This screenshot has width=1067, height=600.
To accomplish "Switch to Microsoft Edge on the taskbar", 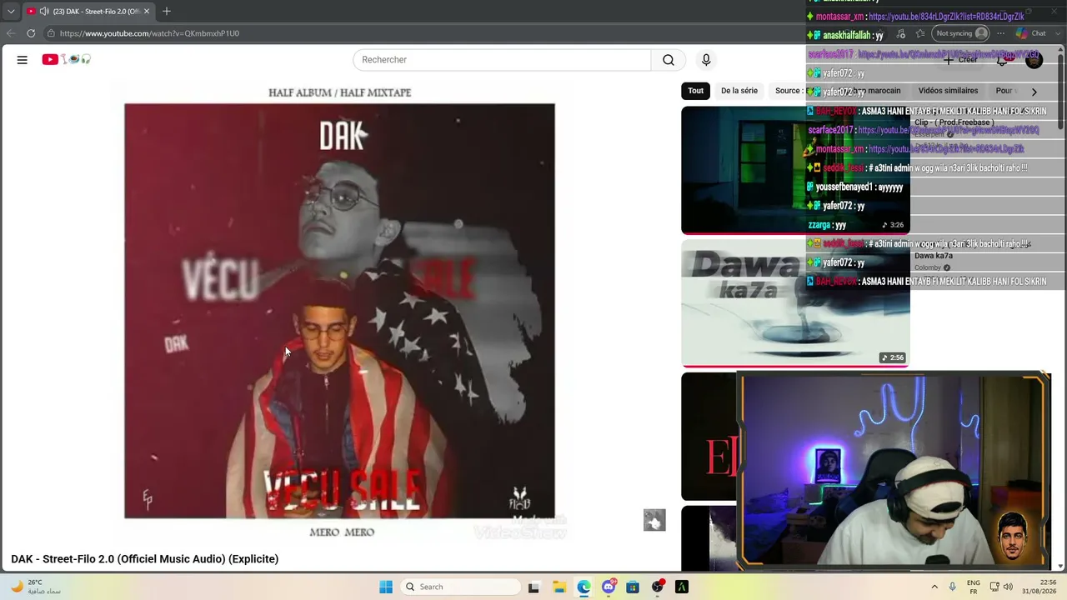I will click(584, 587).
